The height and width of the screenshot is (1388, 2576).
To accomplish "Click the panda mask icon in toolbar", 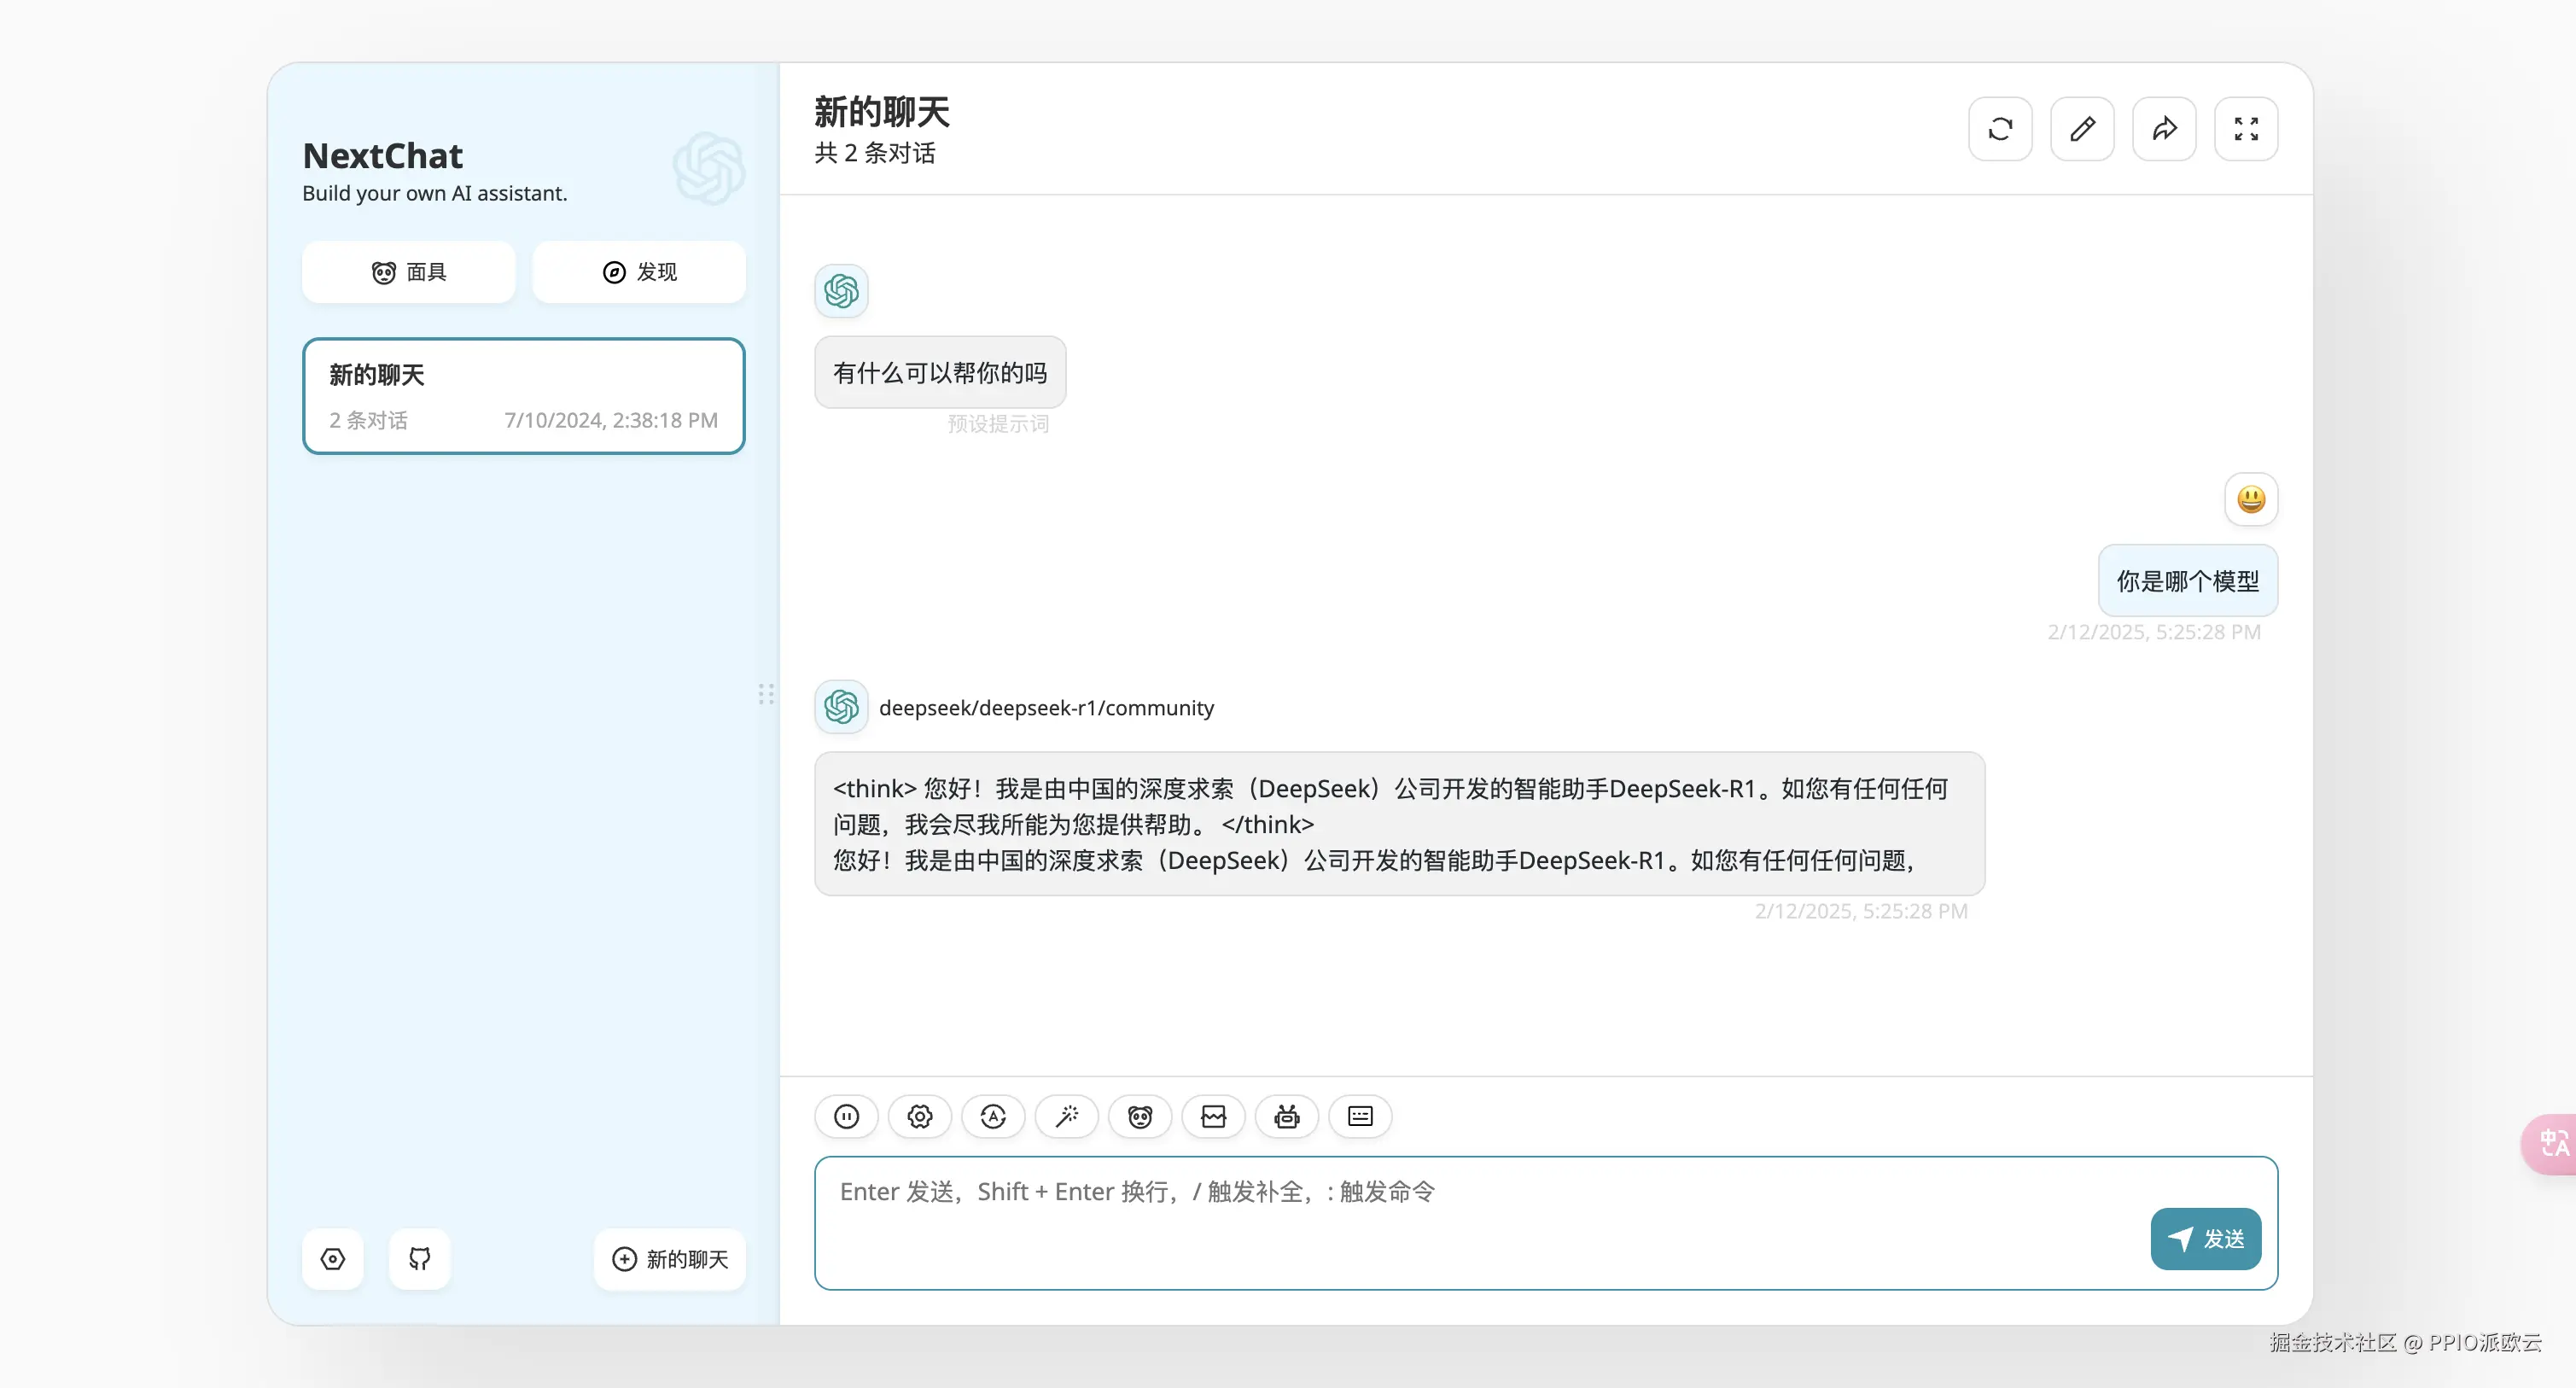I will [1140, 1116].
